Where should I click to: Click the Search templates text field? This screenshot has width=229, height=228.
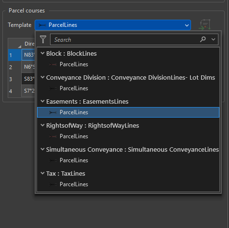[125, 39]
